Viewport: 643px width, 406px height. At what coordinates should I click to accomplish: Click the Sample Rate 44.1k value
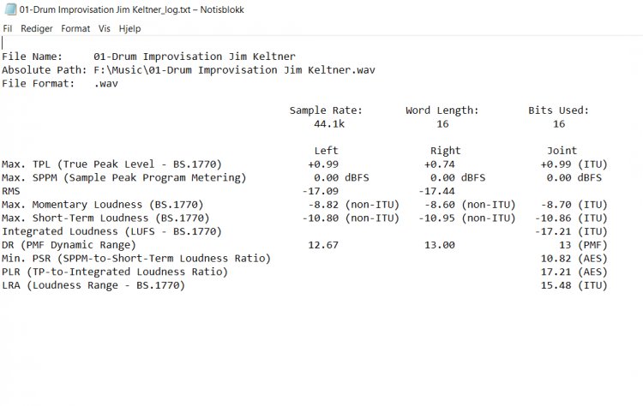329,123
